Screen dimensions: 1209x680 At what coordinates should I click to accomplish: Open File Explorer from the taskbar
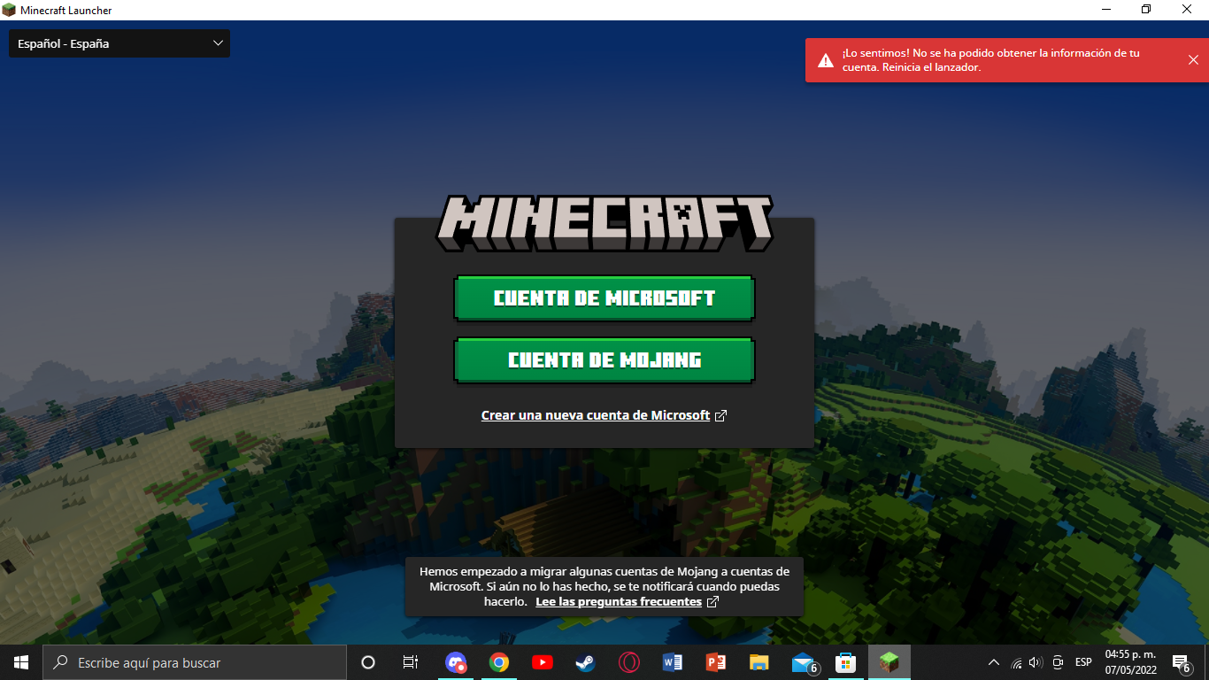tap(759, 662)
